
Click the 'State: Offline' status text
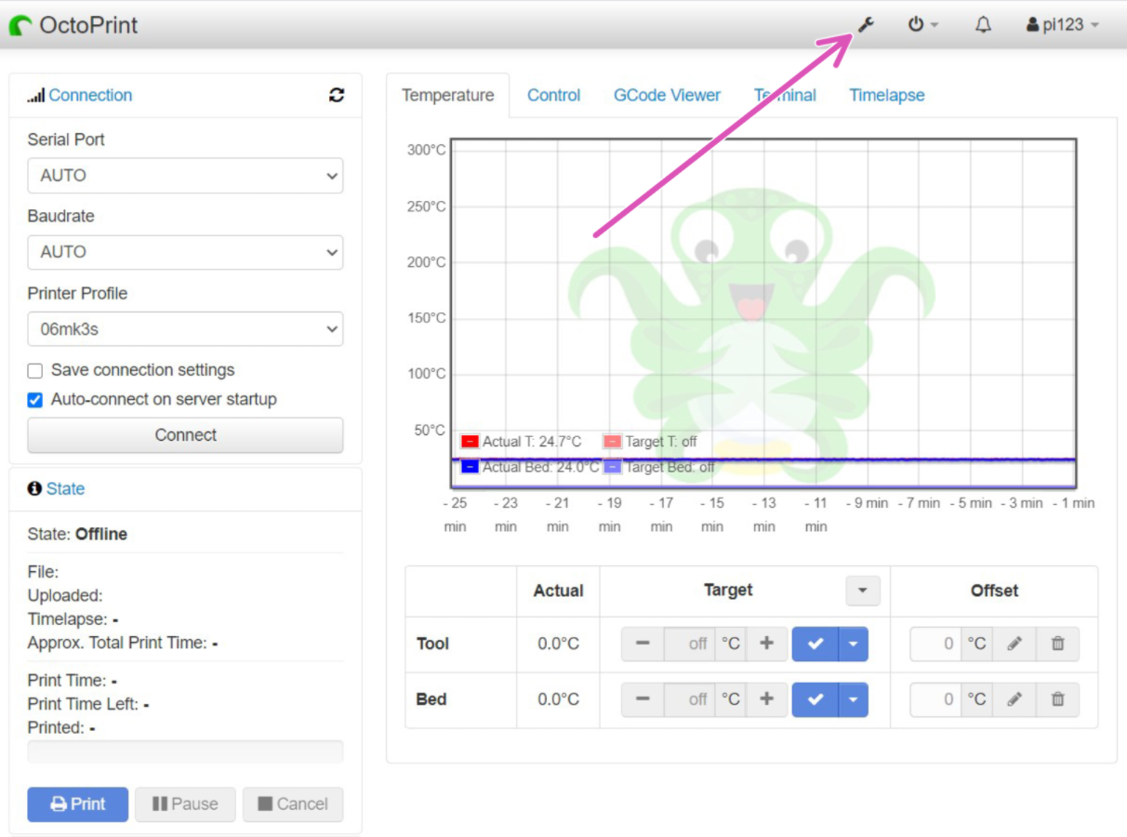coord(77,535)
